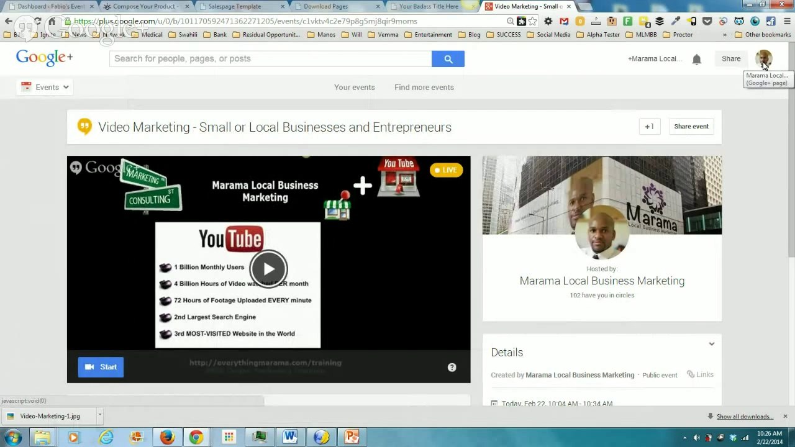This screenshot has width=795, height=447.
Task: Click the +1 button for the event
Action: pyautogui.click(x=649, y=127)
